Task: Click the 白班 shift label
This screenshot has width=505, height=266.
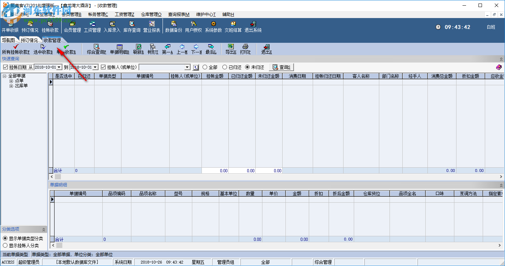Action: click(491, 27)
